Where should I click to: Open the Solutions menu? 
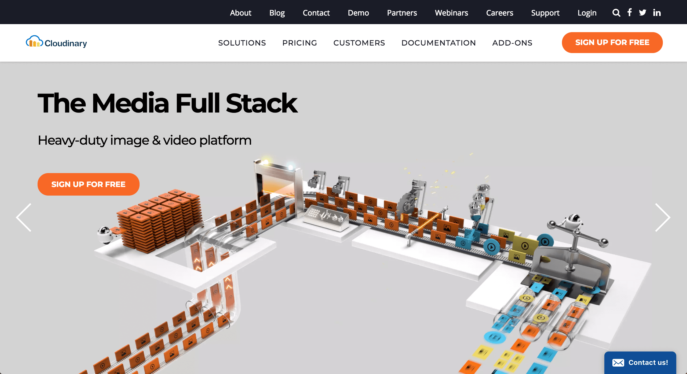(x=242, y=43)
